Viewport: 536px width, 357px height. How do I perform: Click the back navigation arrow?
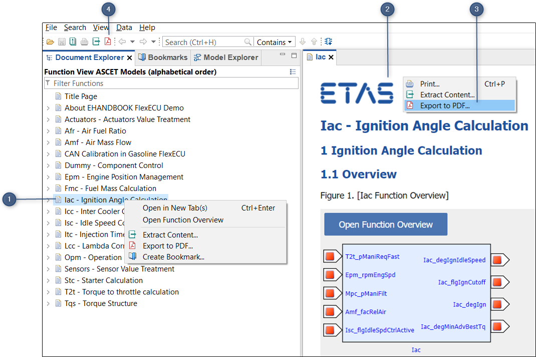coord(123,41)
